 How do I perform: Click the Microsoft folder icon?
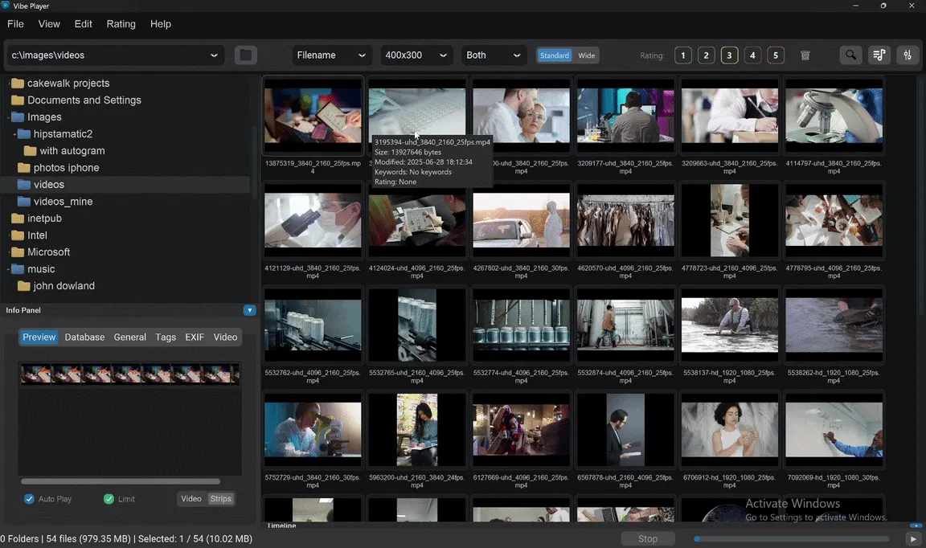(x=18, y=252)
